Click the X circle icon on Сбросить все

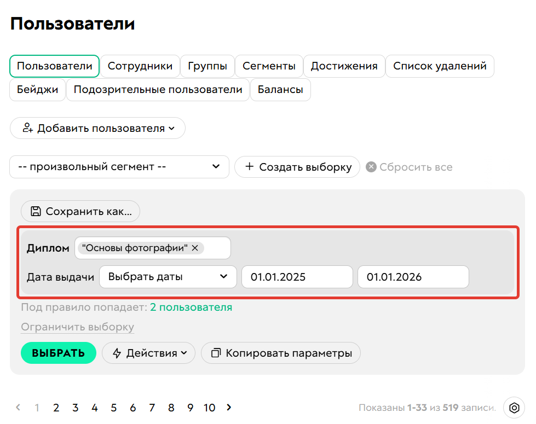[x=372, y=167]
